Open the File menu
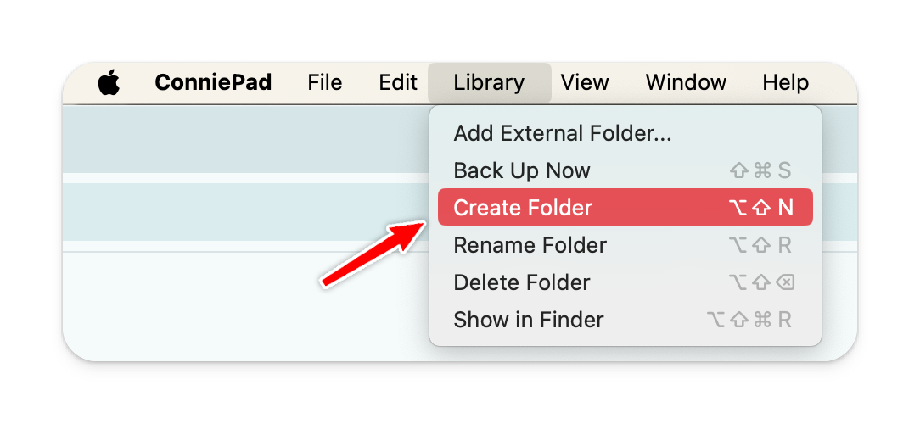The width and height of the screenshot is (920, 424). [x=325, y=83]
